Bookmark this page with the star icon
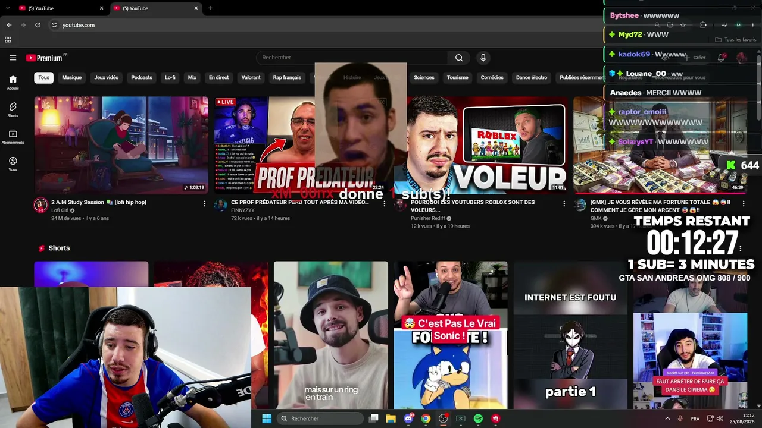 pyautogui.click(x=683, y=25)
